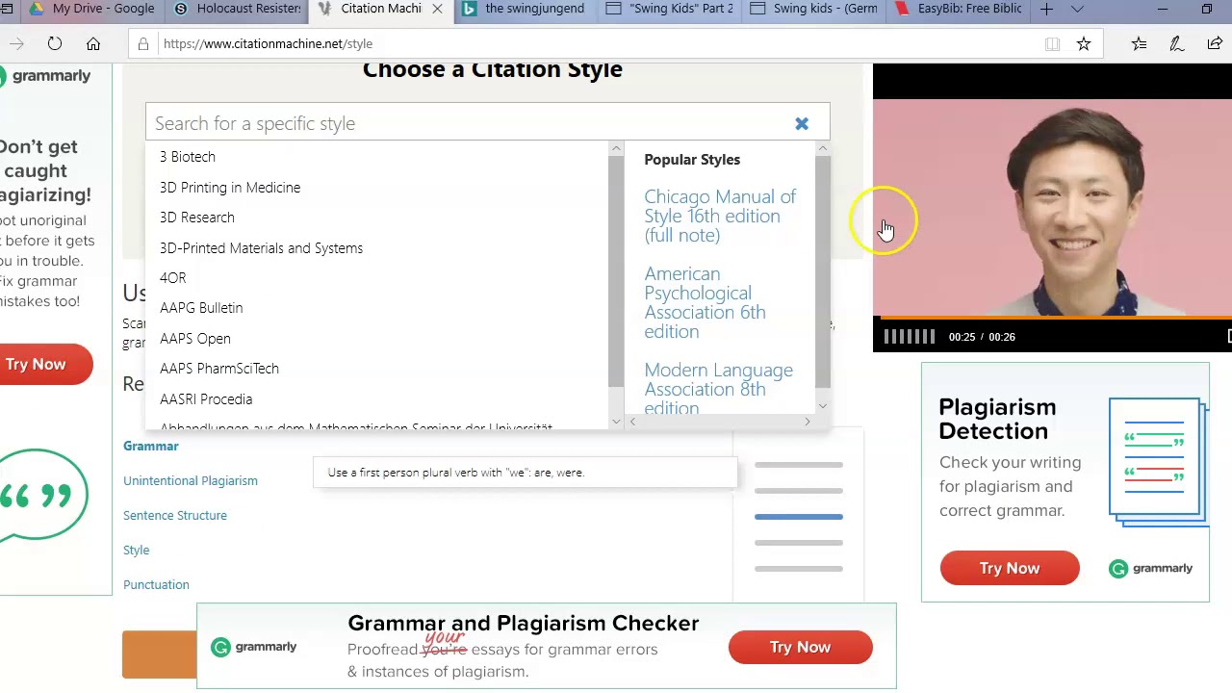Go to the browser home page icon
This screenshot has height=693, width=1232.
coord(93,43)
